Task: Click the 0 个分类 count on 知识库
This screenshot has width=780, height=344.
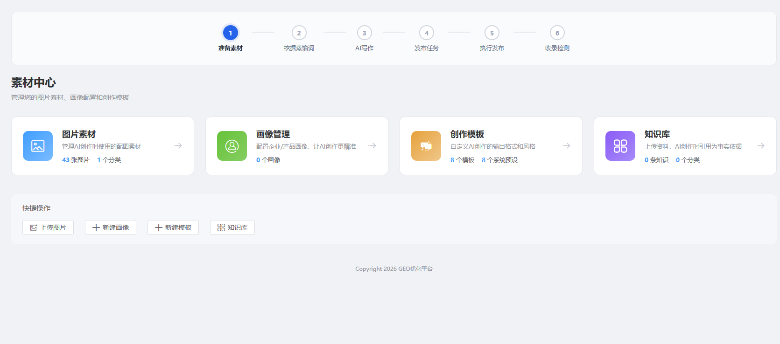Action: tap(688, 160)
